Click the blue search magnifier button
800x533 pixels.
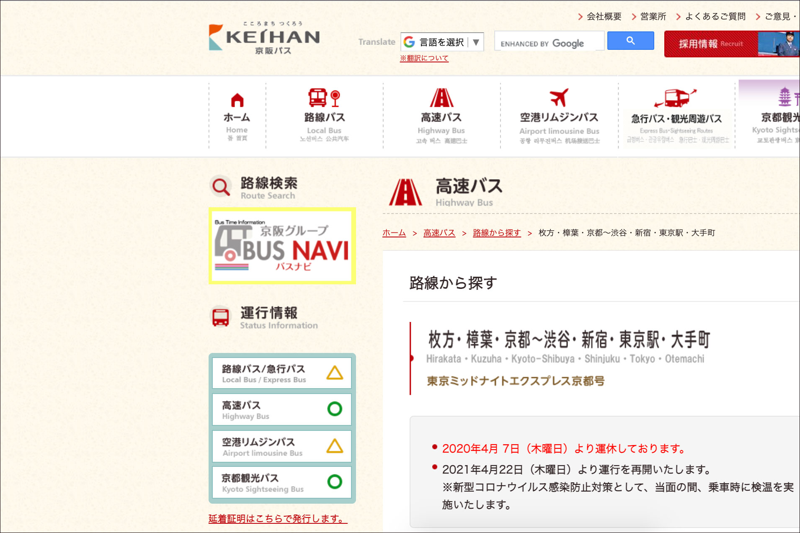coord(630,41)
